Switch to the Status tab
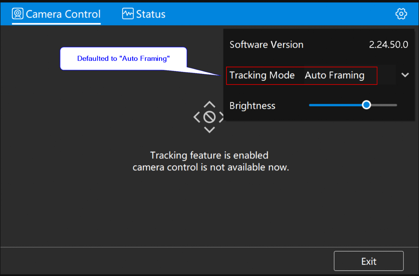The width and height of the screenshot is (419, 276). pos(151,14)
